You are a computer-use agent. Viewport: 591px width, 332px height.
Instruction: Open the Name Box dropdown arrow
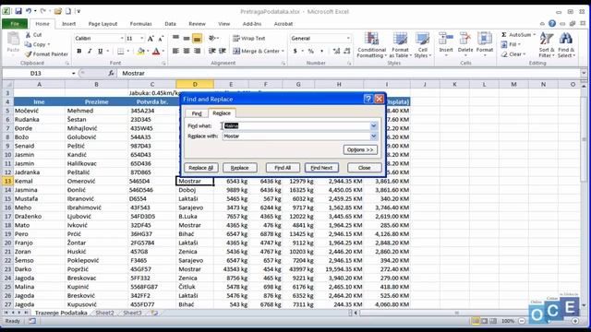pos(74,74)
